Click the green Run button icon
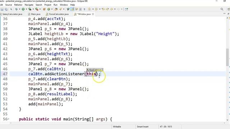Viewport: 230px width, 129px height. point(23,9)
